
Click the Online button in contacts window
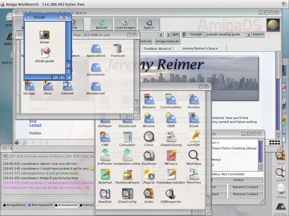[x=238, y=180]
